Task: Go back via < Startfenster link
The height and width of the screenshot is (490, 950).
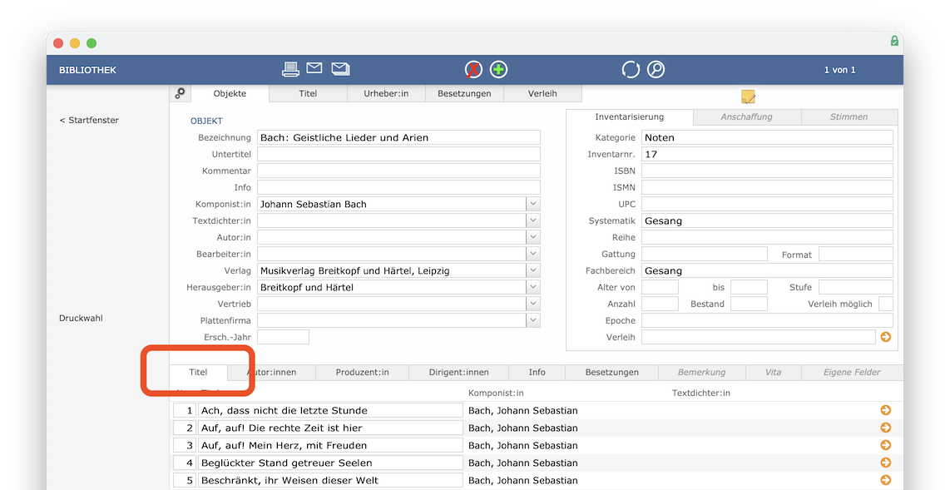Action: tap(89, 120)
